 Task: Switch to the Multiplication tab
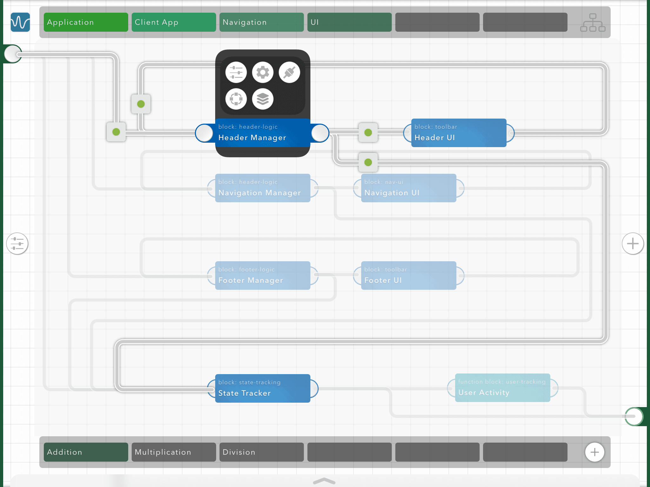coord(174,452)
